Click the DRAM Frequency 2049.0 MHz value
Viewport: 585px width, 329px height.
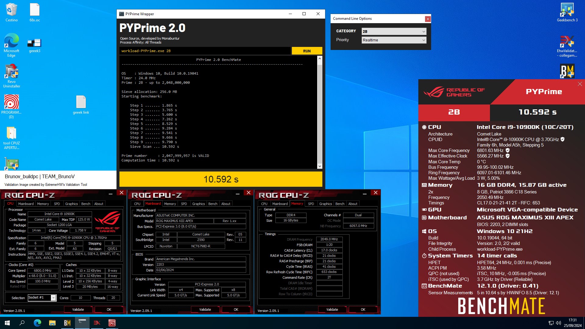[x=329, y=239]
